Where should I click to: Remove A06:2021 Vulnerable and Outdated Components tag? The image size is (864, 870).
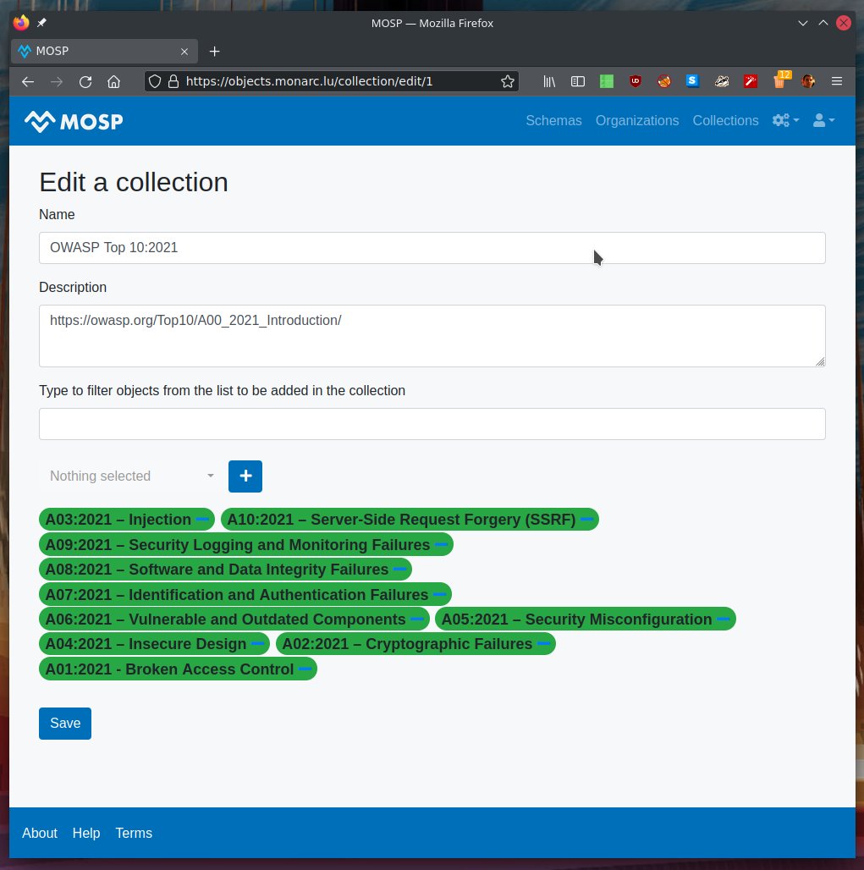coord(416,619)
